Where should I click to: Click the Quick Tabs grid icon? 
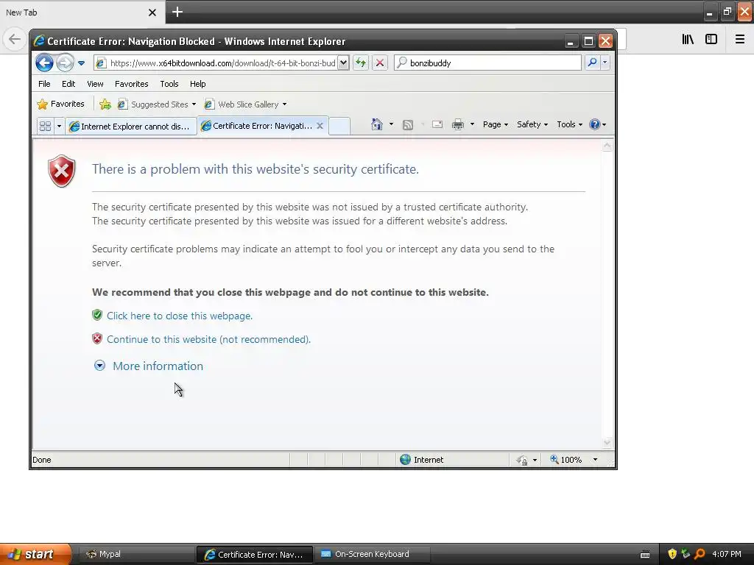click(x=45, y=126)
